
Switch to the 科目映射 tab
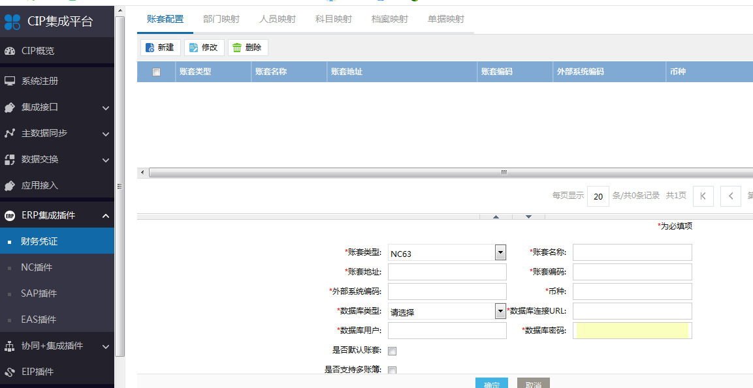click(333, 19)
